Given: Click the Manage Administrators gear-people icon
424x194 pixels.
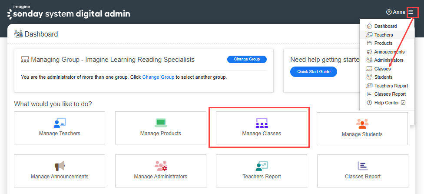Looking at the screenshot, I should (x=161, y=166).
